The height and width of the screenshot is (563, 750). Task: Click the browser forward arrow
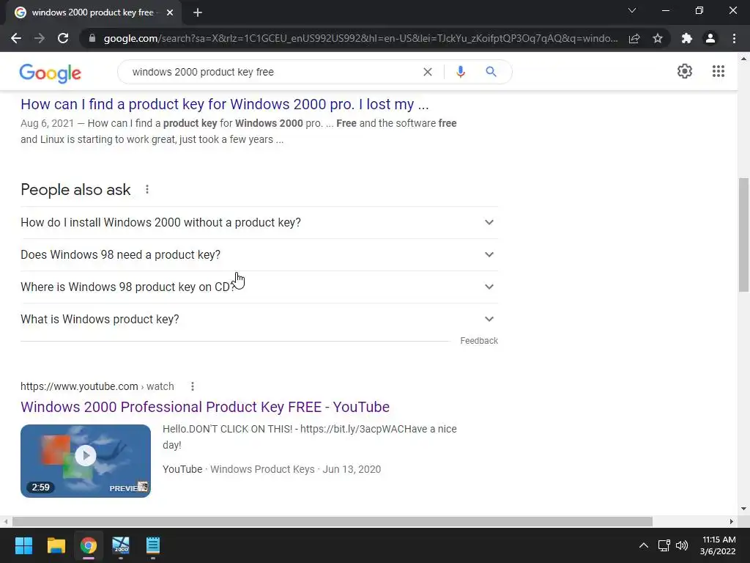click(x=40, y=38)
